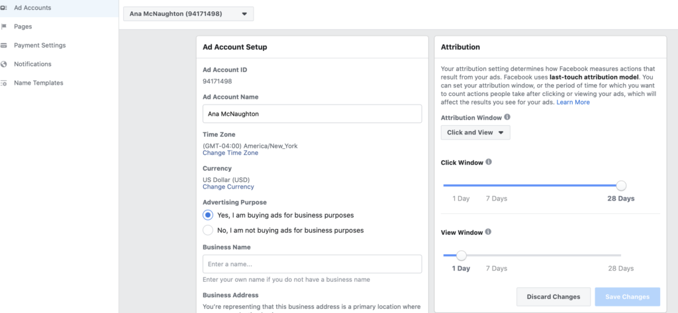
Task: Click the Ad Accounts sidebar icon
Action: click(x=3, y=8)
